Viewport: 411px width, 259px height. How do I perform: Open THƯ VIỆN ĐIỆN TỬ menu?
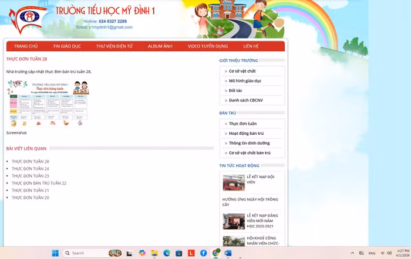click(x=114, y=46)
